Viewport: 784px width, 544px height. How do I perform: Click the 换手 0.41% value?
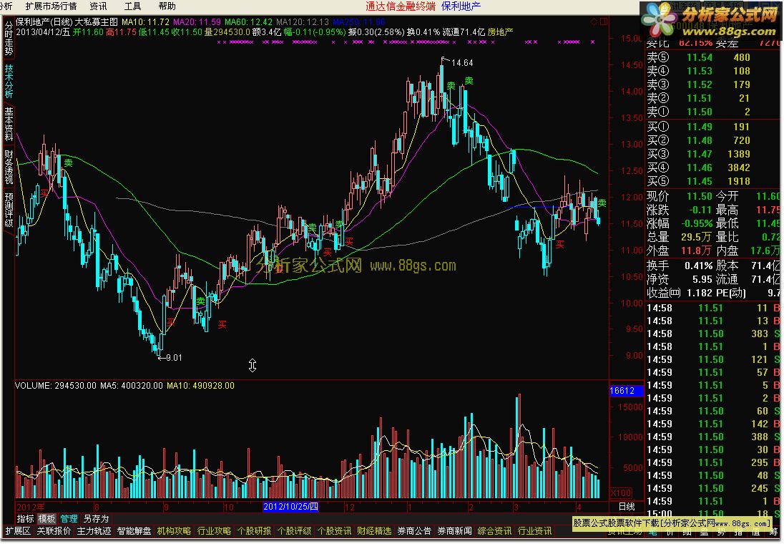[698, 266]
